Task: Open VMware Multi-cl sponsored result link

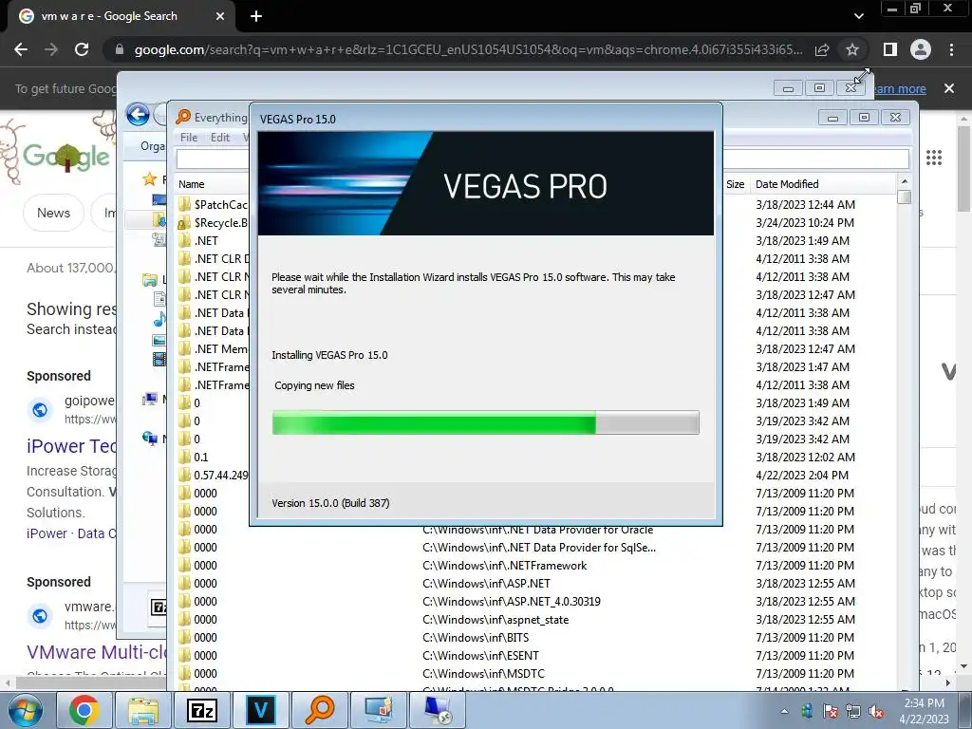Action: [96, 651]
